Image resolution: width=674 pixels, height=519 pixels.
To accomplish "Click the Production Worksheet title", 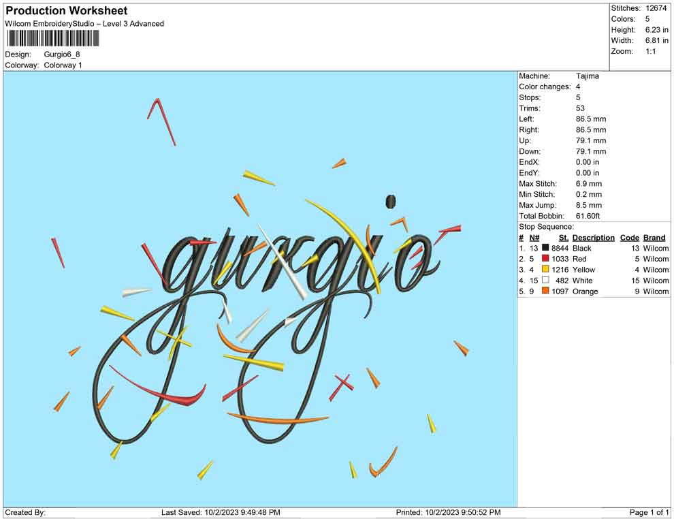I will [x=66, y=11].
